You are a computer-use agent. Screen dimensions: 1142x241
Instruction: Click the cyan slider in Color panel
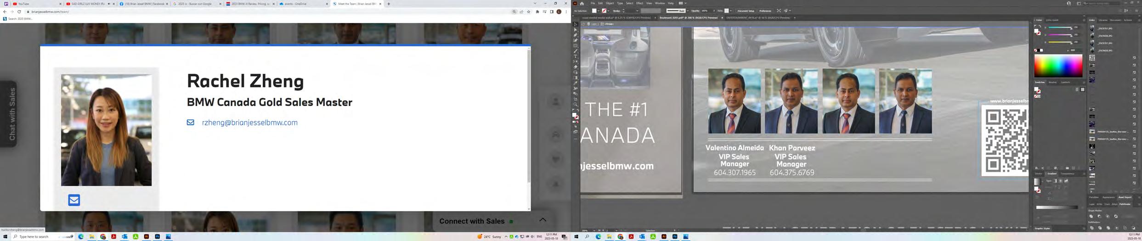1059,28
